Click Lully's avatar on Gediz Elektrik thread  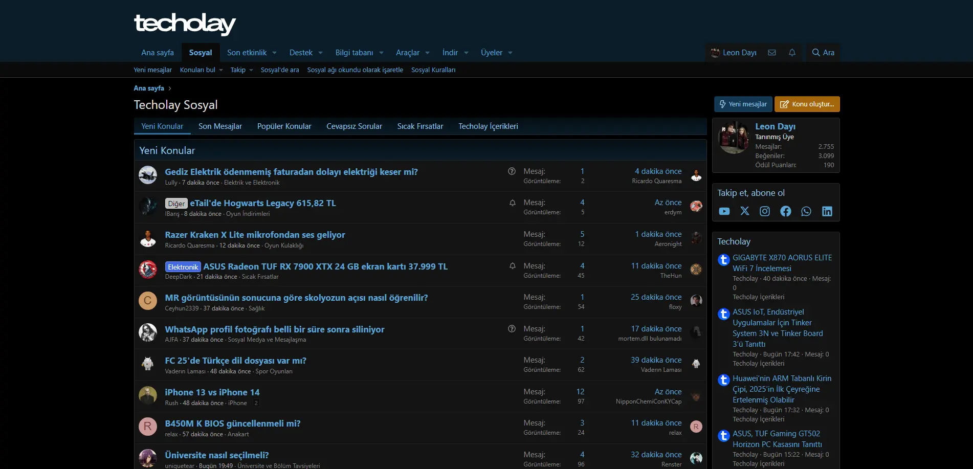148,175
